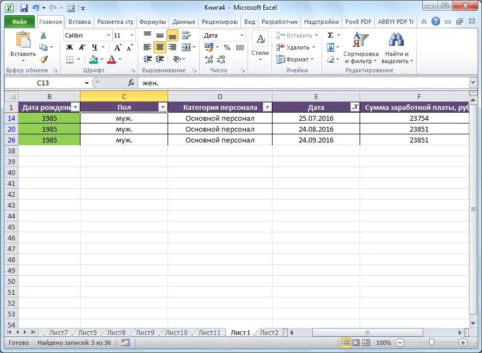Increase indent in Alignment group
This screenshot has width=482, height=353.
(x=159, y=59)
